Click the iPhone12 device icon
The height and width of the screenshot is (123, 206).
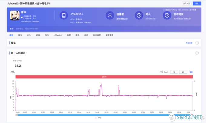(64, 15)
